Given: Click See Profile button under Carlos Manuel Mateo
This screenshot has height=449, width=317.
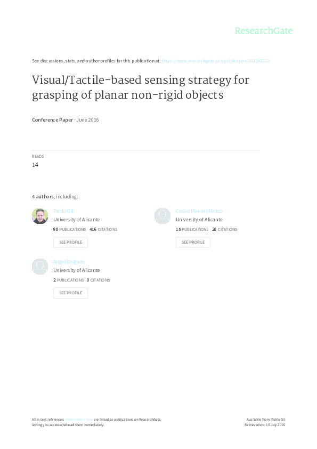Looking at the screenshot, I should click(x=193, y=242).
